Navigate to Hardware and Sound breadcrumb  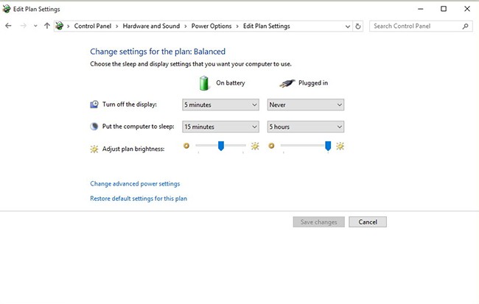tap(151, 26)
